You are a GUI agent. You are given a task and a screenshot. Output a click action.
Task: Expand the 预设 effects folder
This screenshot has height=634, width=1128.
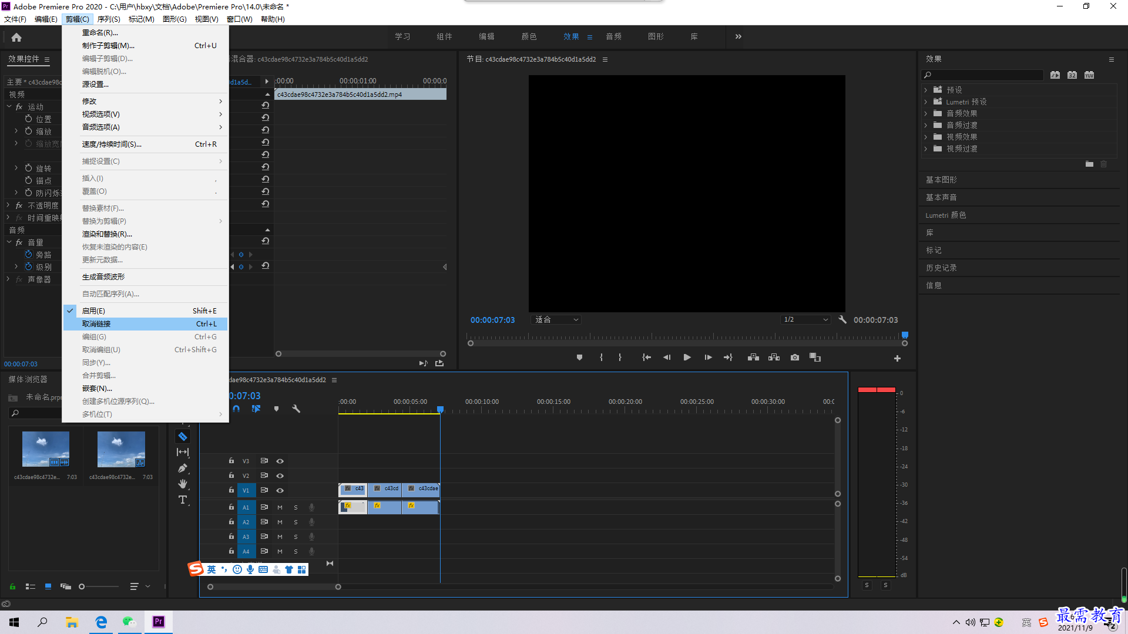tap(925, 90)
